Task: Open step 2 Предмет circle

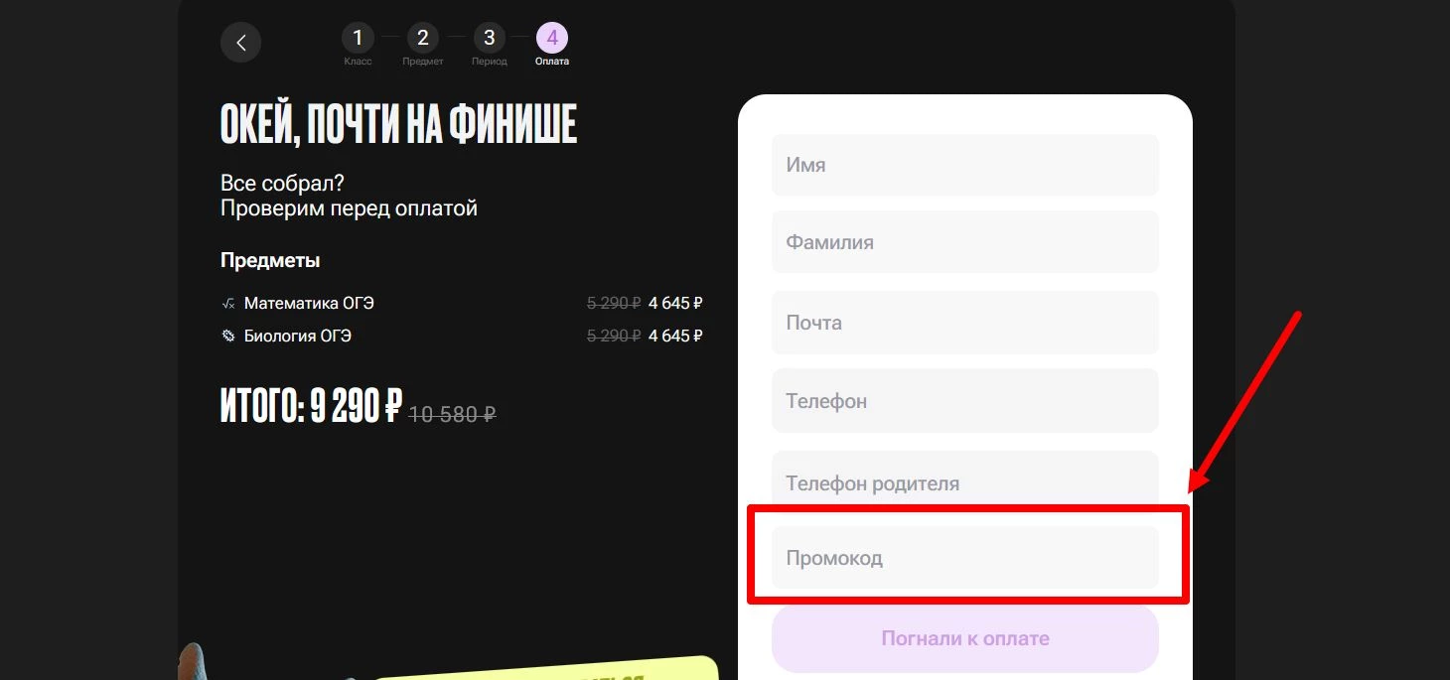Action: pos(423,37)
